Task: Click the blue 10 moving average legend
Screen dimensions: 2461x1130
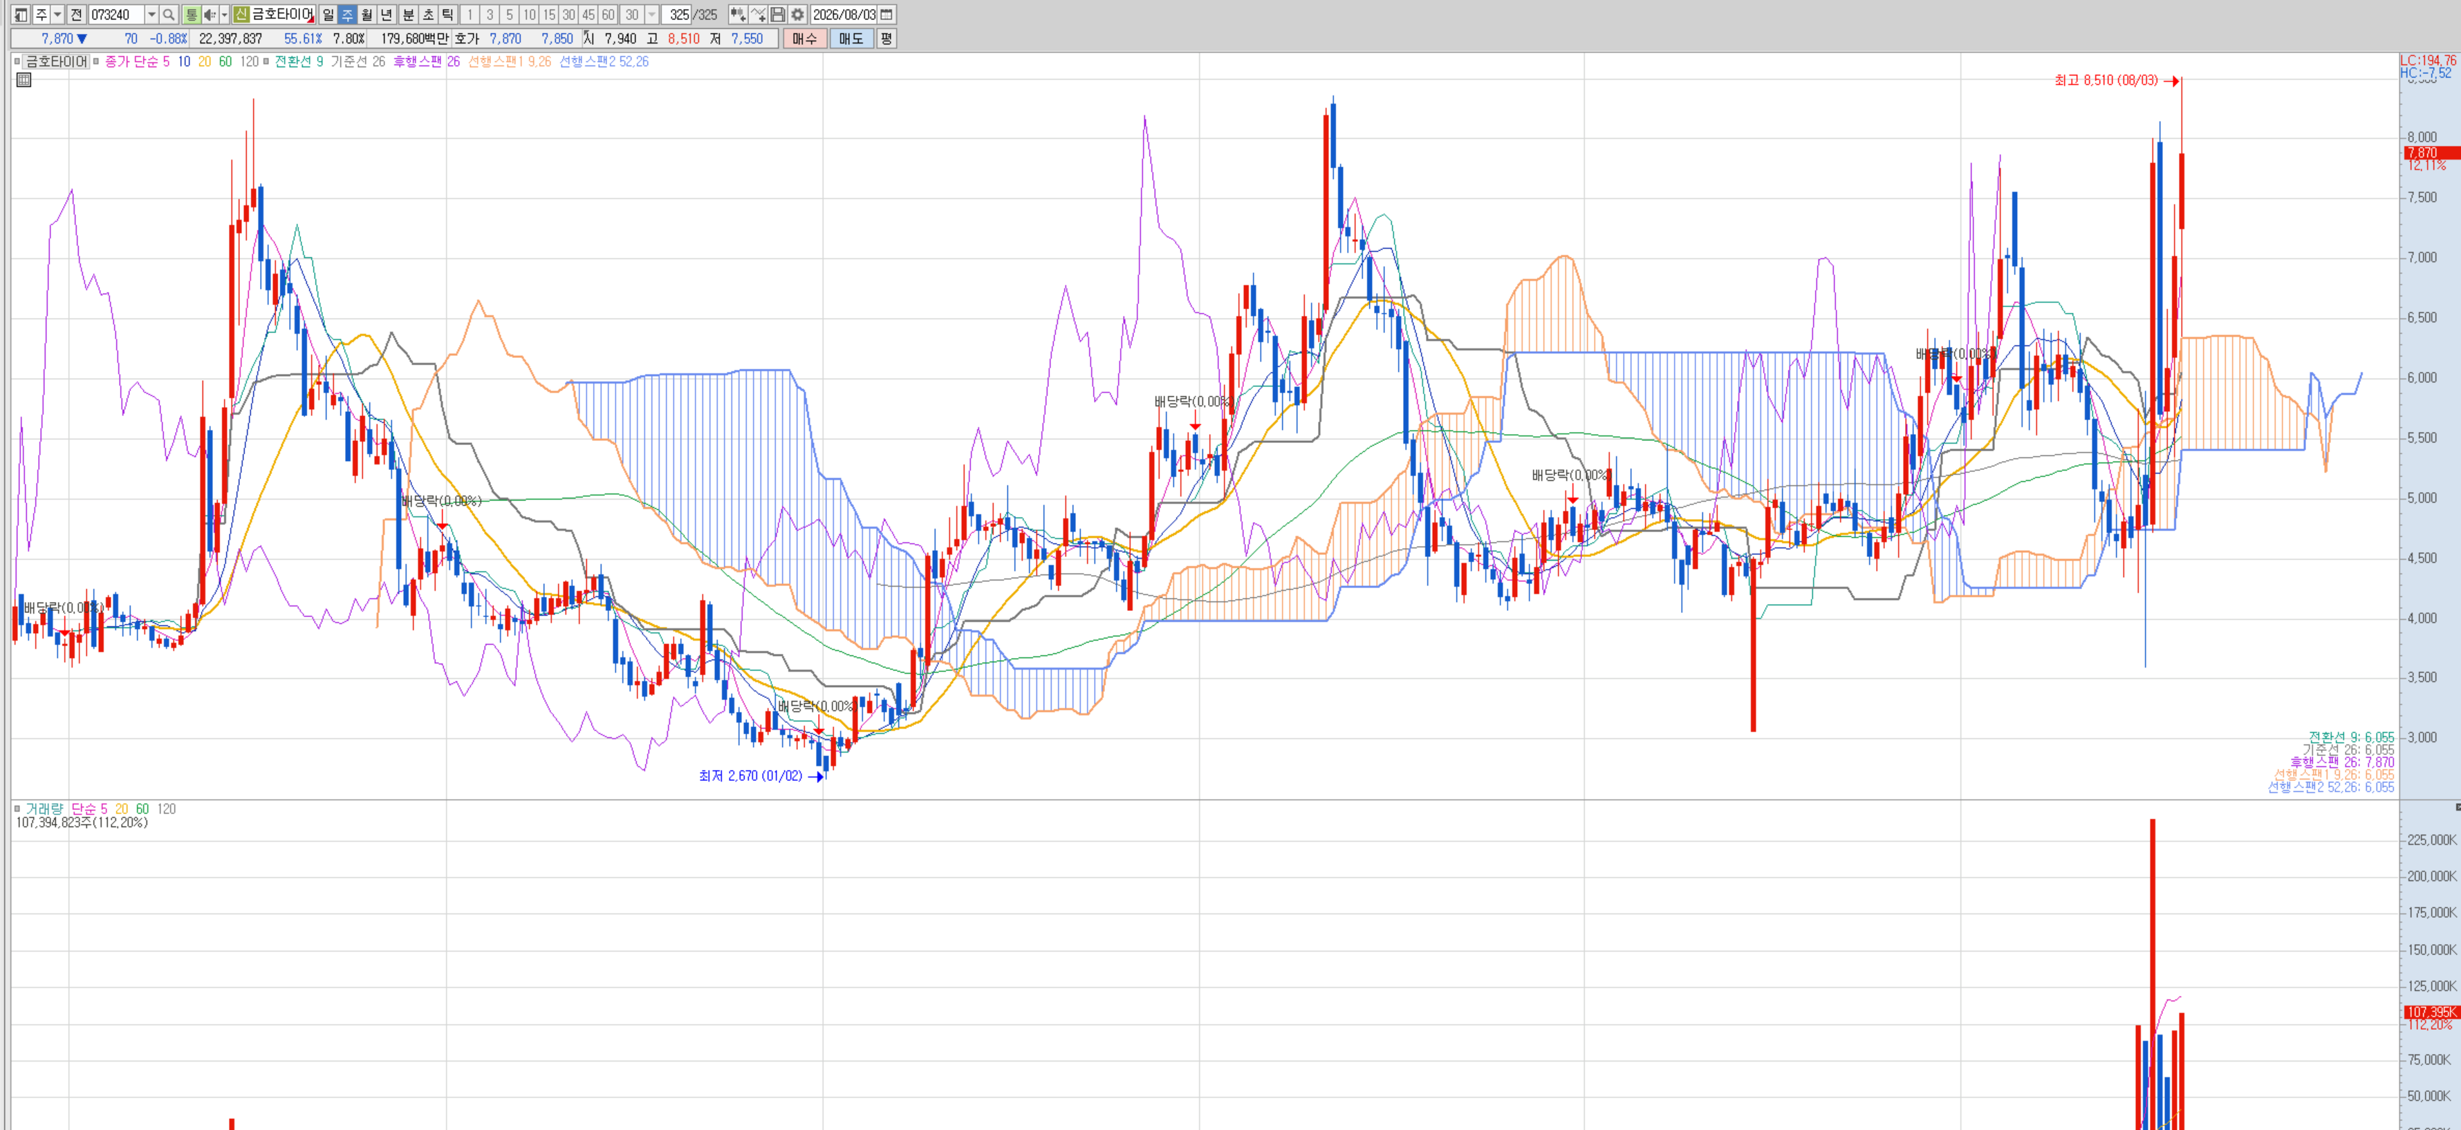Action: 185,61
